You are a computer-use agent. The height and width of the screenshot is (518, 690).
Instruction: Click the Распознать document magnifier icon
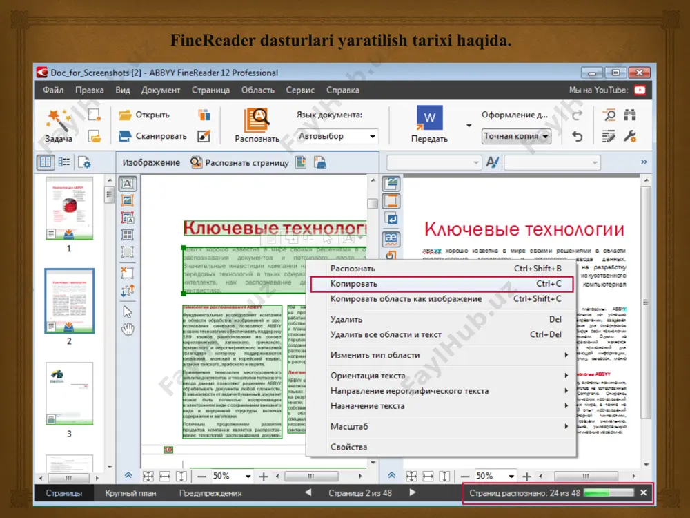coord(257,119)
